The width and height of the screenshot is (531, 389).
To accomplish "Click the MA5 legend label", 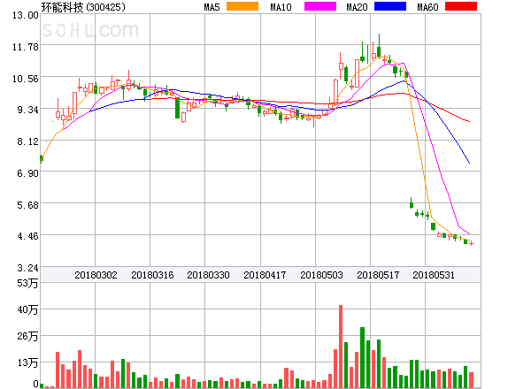I will click(212, 7).
